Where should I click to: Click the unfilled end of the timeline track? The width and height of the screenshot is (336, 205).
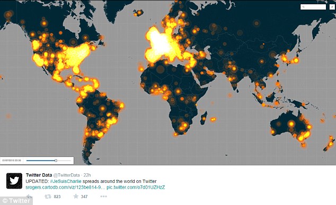(x=64, y=161)
